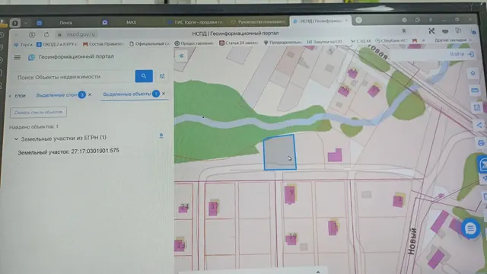Collapse the side panel with the double-chevron button

pos(181,56)
